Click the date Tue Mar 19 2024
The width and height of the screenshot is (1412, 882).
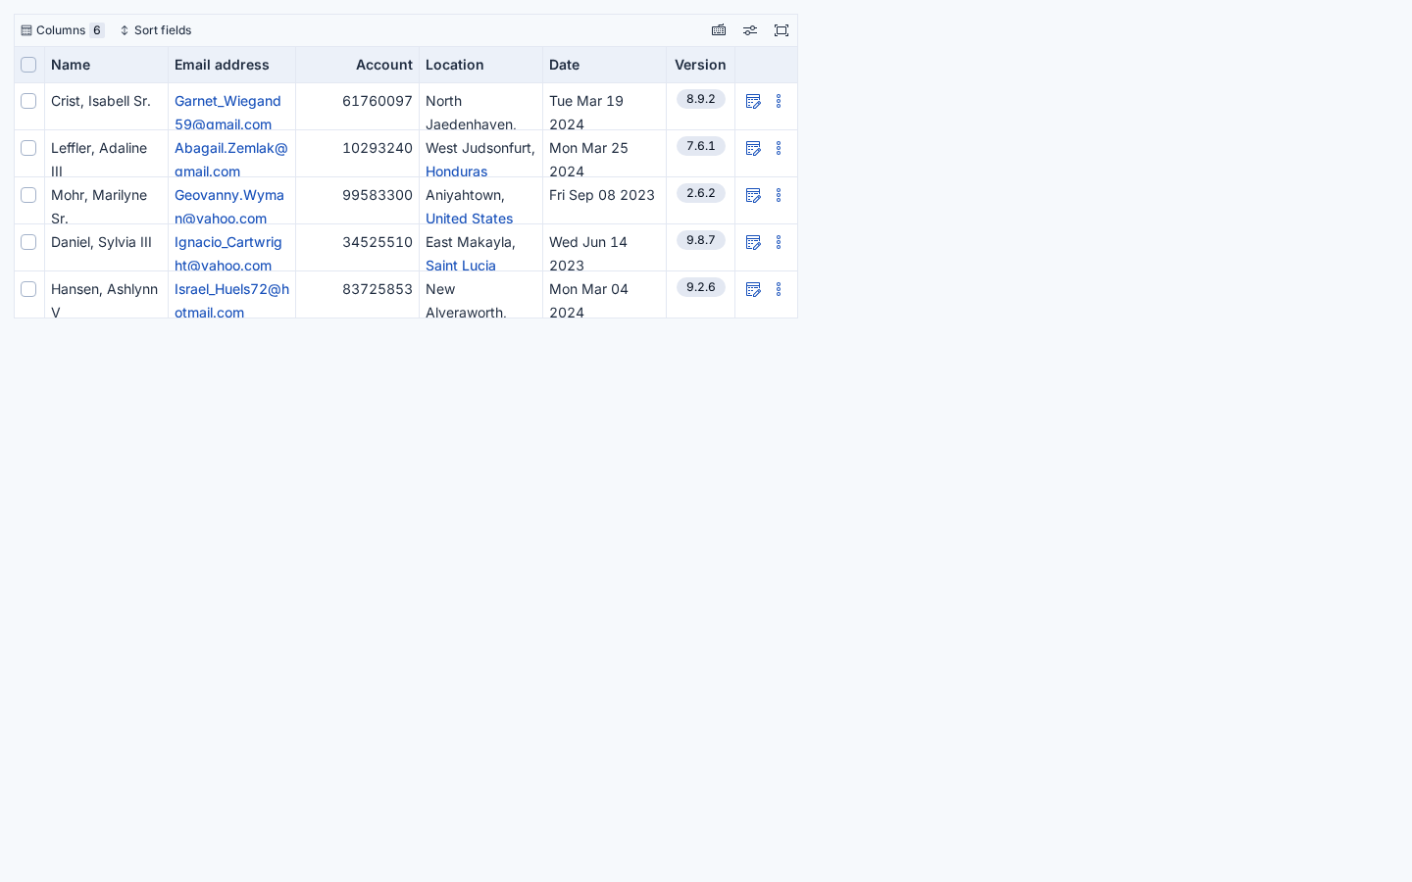[586, 112]
